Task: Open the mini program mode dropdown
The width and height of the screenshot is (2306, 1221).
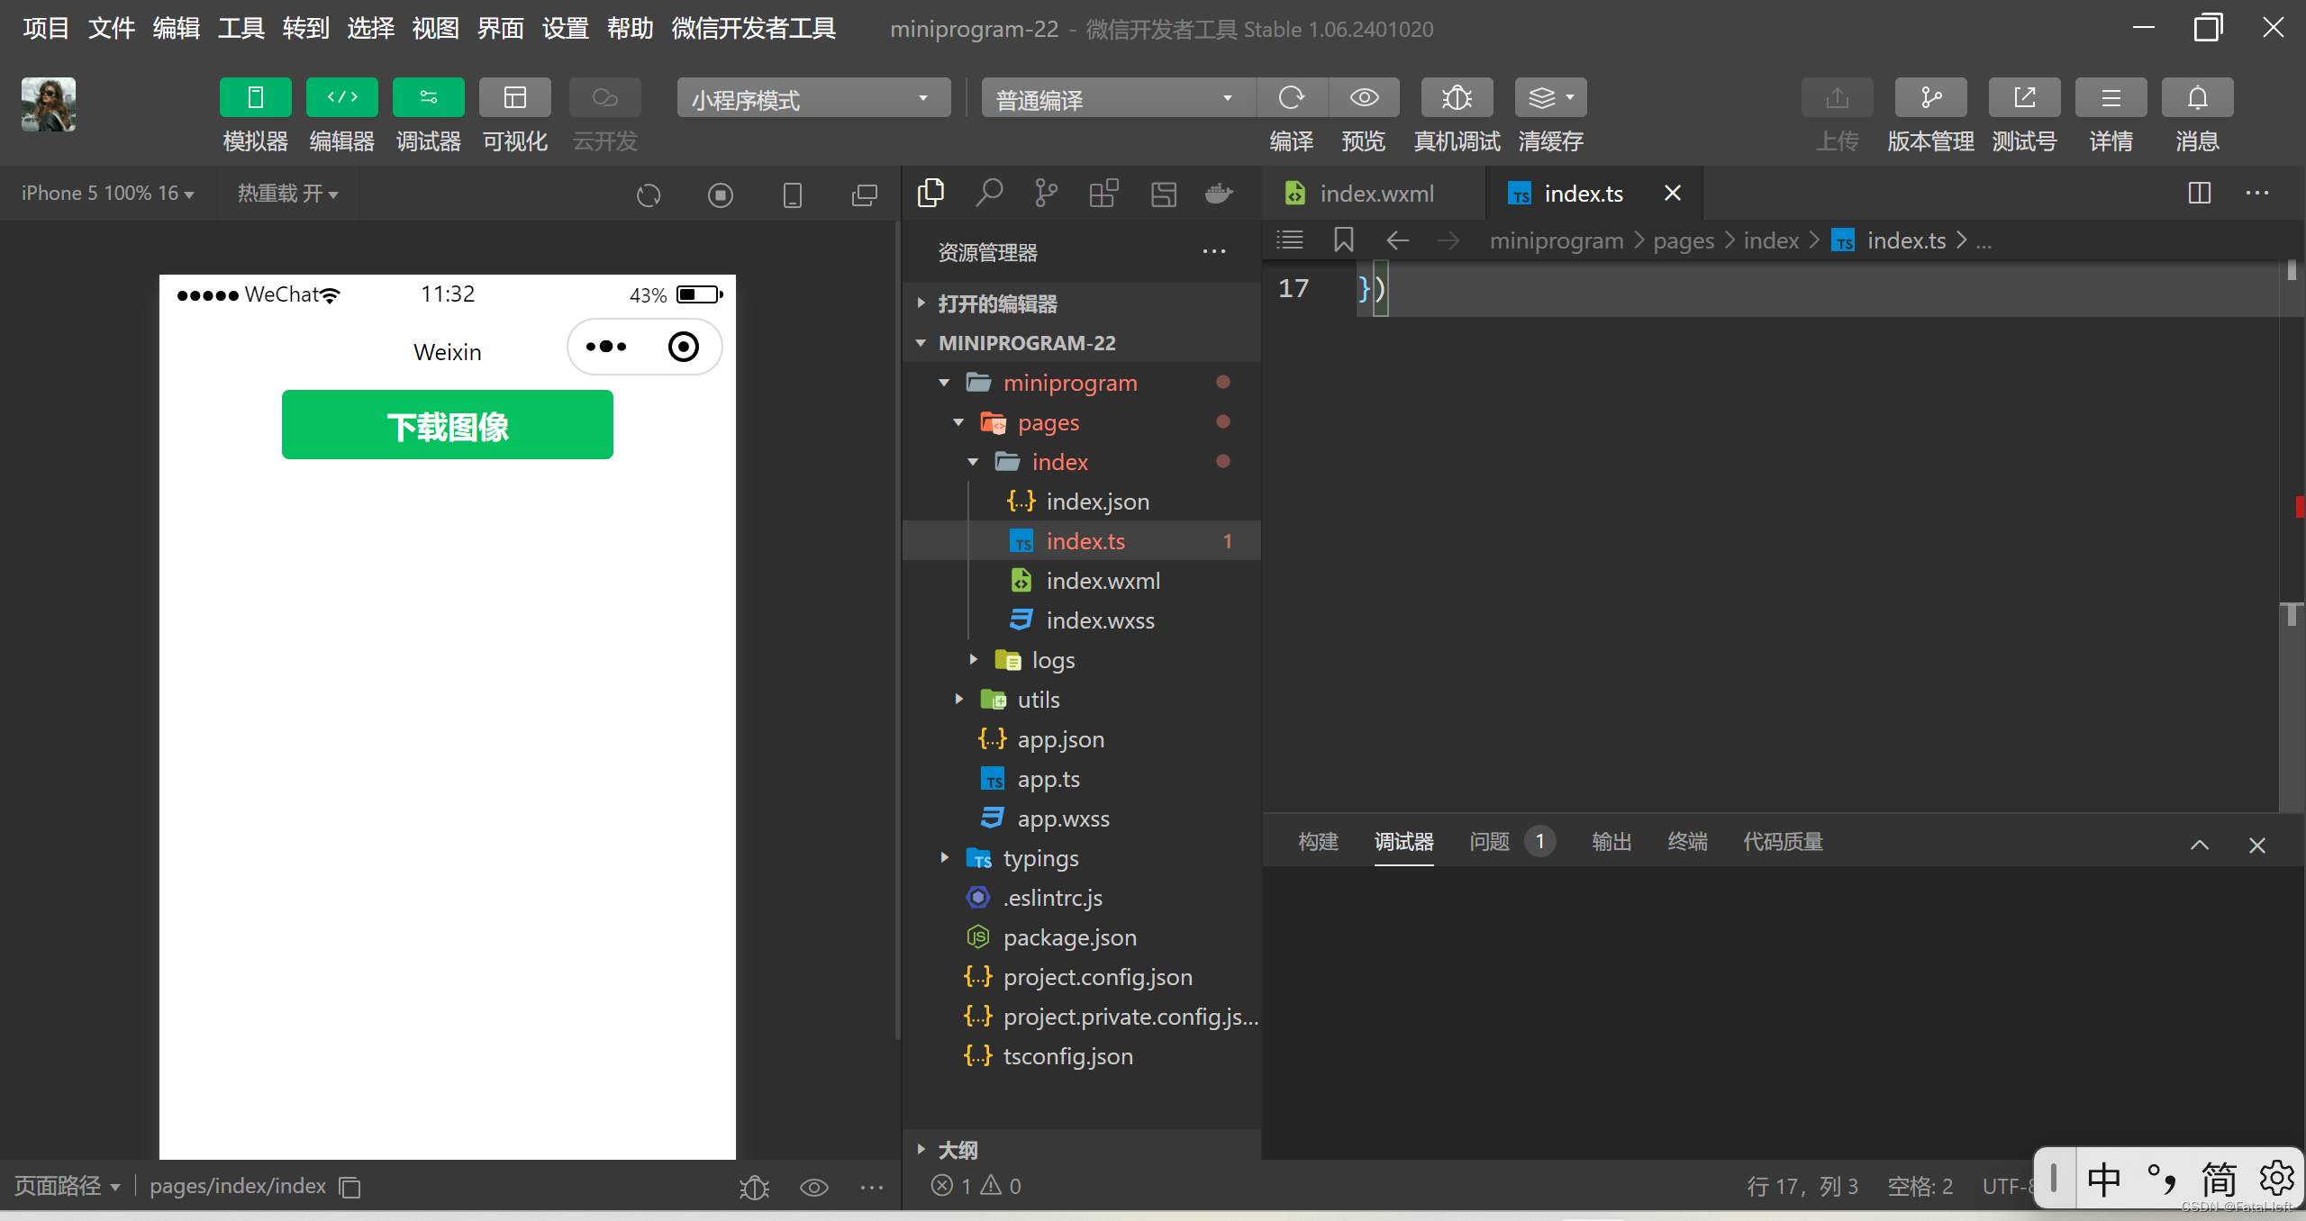Action: pyautogui.click(x=813, y=97)
